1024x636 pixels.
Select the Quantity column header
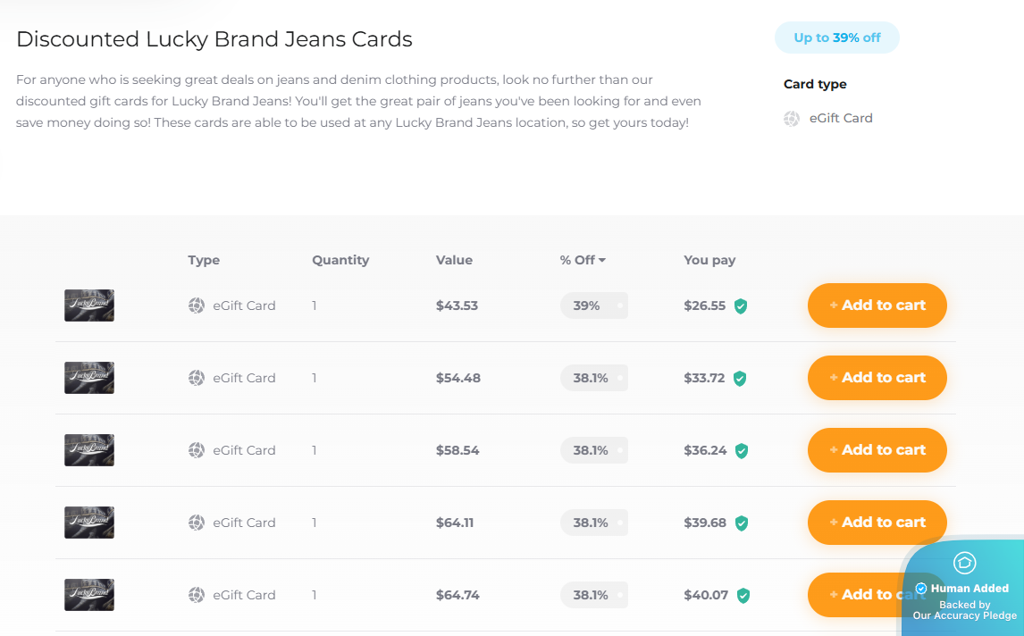pos(340,260)
